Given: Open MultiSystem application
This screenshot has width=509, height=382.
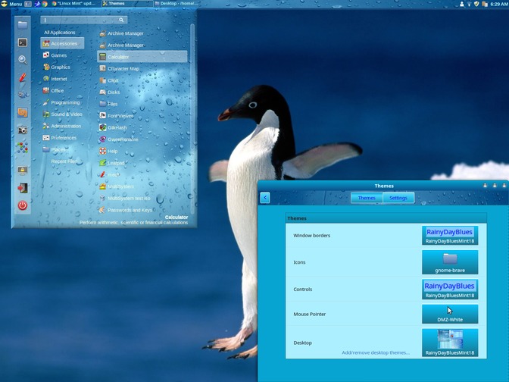Looking at the screenshot, I should coord(142,186).
